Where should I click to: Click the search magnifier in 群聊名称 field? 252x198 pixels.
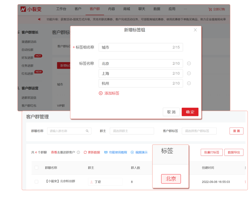[87, 131]
